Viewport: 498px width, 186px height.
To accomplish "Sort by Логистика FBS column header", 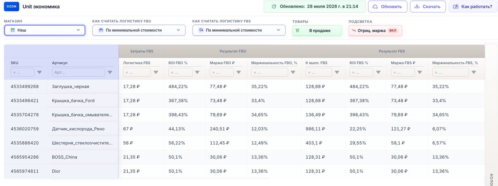I will coord(137,63).
